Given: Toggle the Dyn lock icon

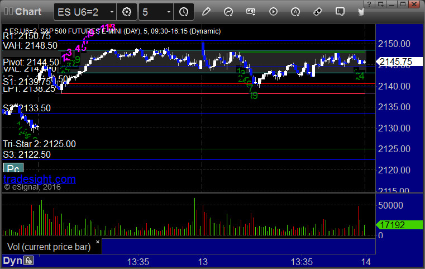Looking at the screenshot, I should [28, 261].
